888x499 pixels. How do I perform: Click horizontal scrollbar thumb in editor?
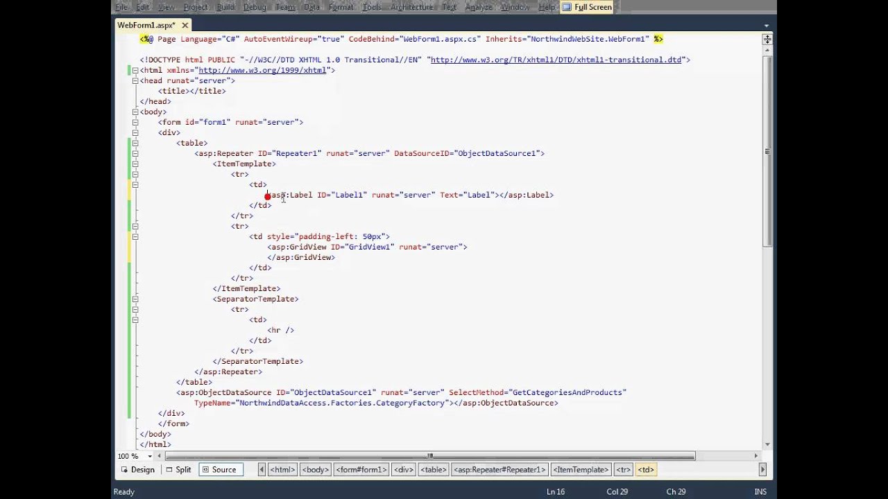click(x=430, y=456)
